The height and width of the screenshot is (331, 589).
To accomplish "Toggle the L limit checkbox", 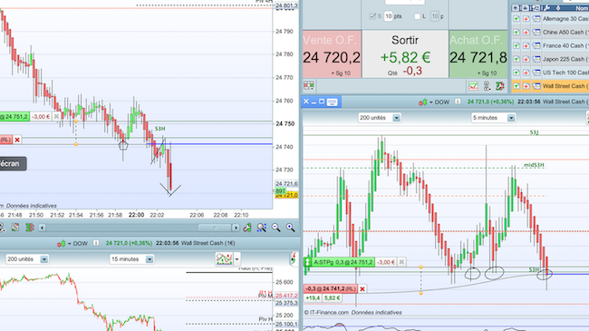I will 418,16.
